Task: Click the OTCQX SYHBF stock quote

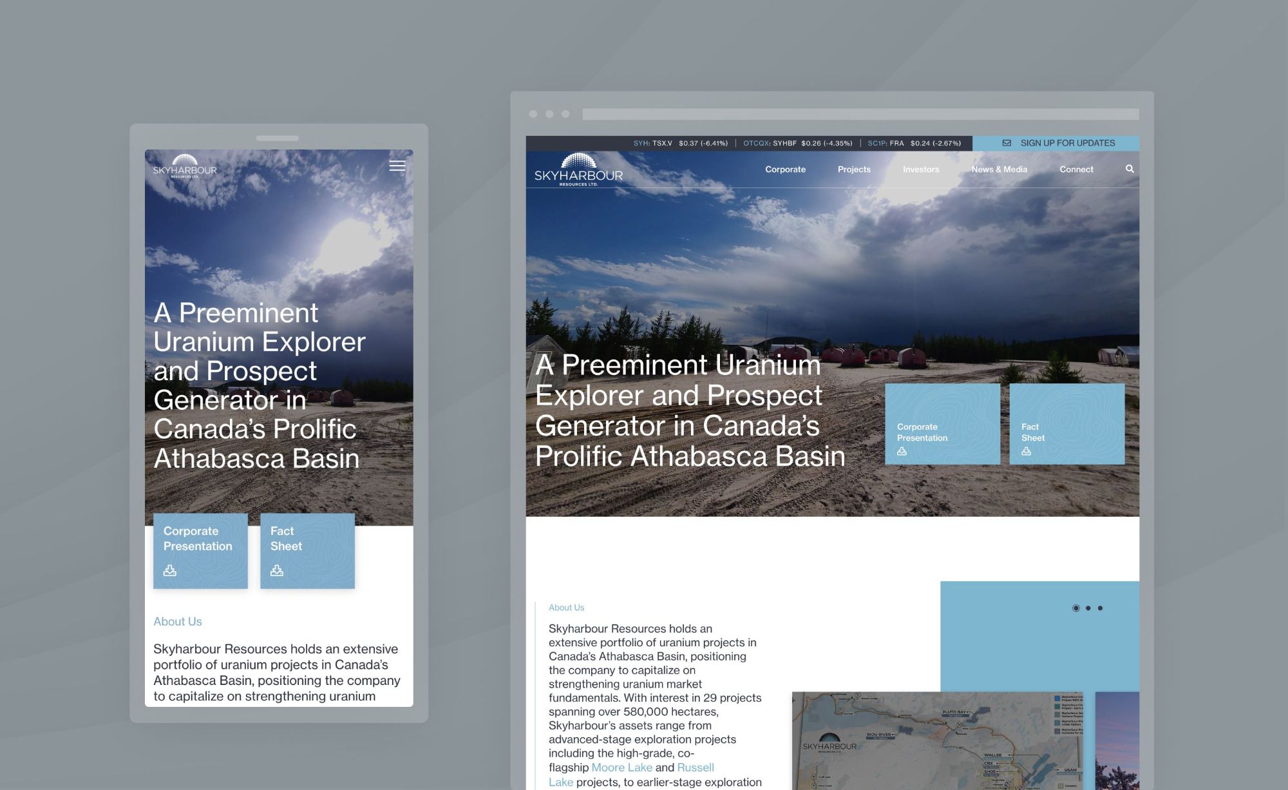Action: click(797, 143)
